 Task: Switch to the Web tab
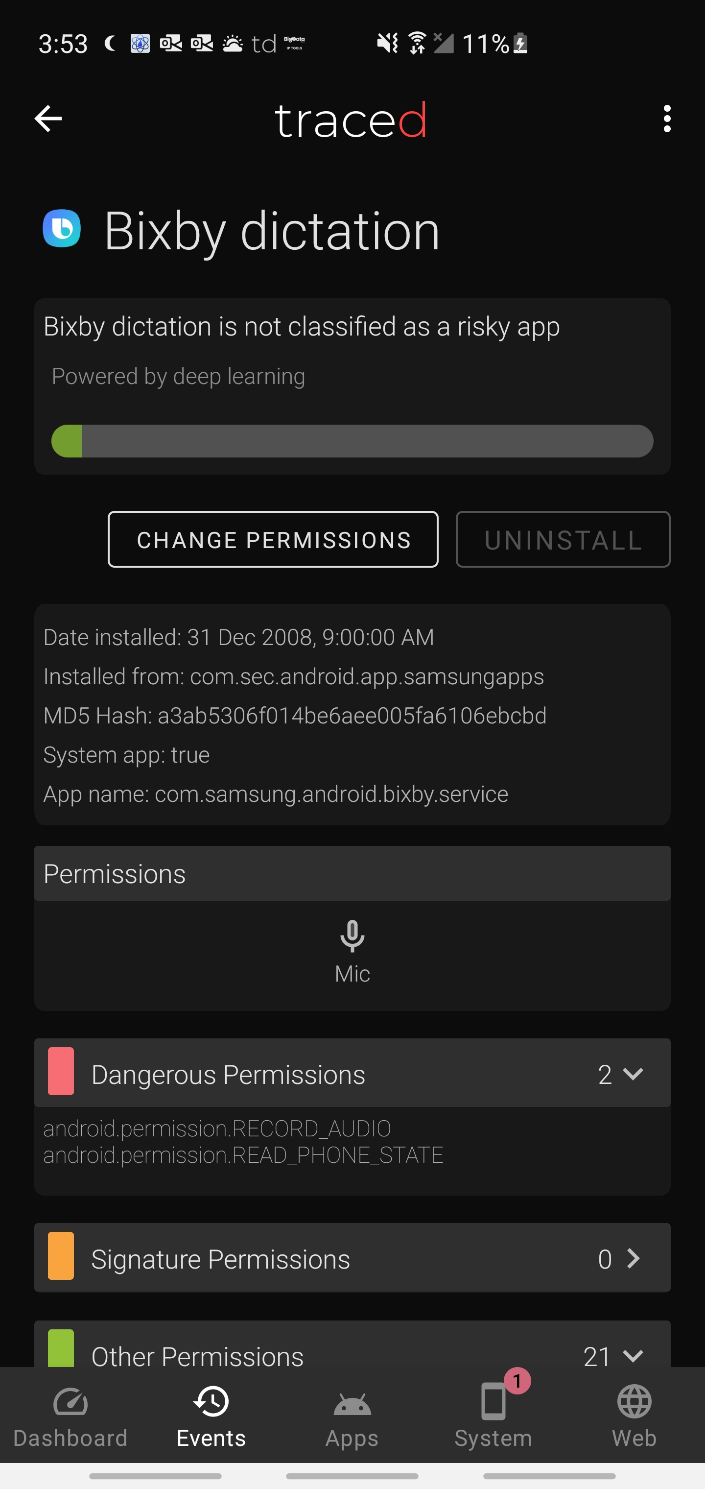click(x=634, y=1416)
